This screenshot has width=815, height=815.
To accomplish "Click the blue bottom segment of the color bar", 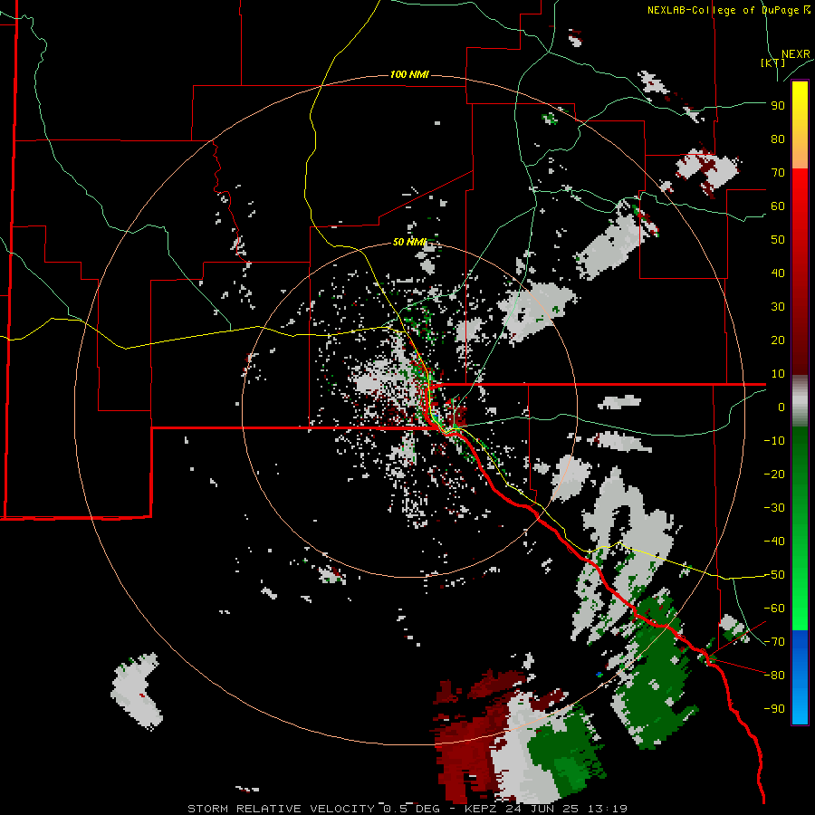I will click(x=800, y=677).
